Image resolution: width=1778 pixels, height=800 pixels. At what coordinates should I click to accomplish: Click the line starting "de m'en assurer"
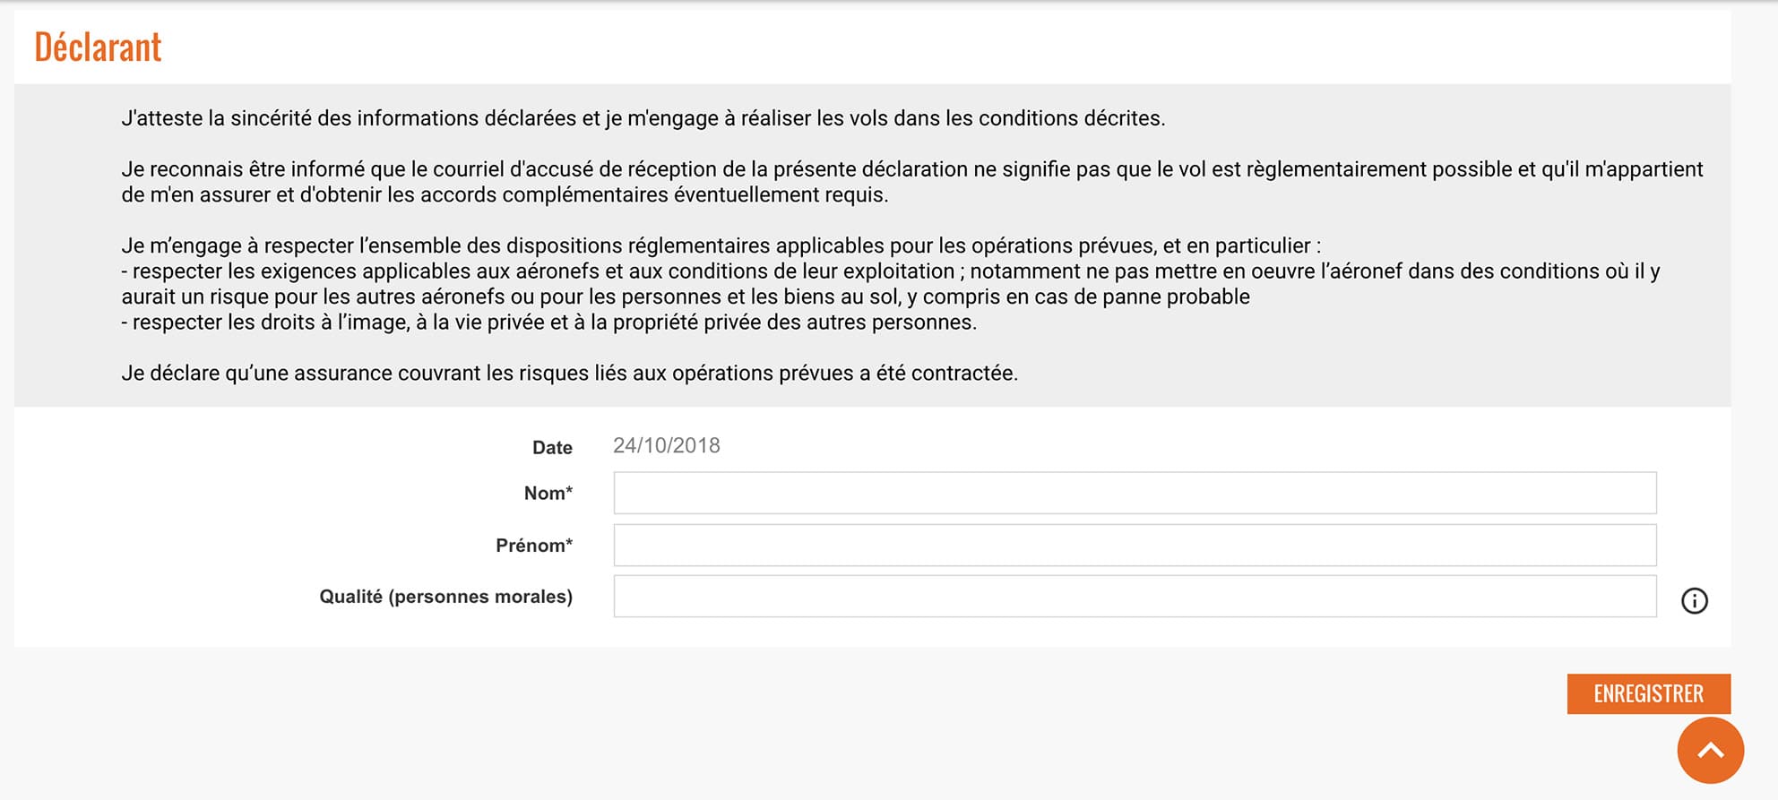[x=505, y=194]
